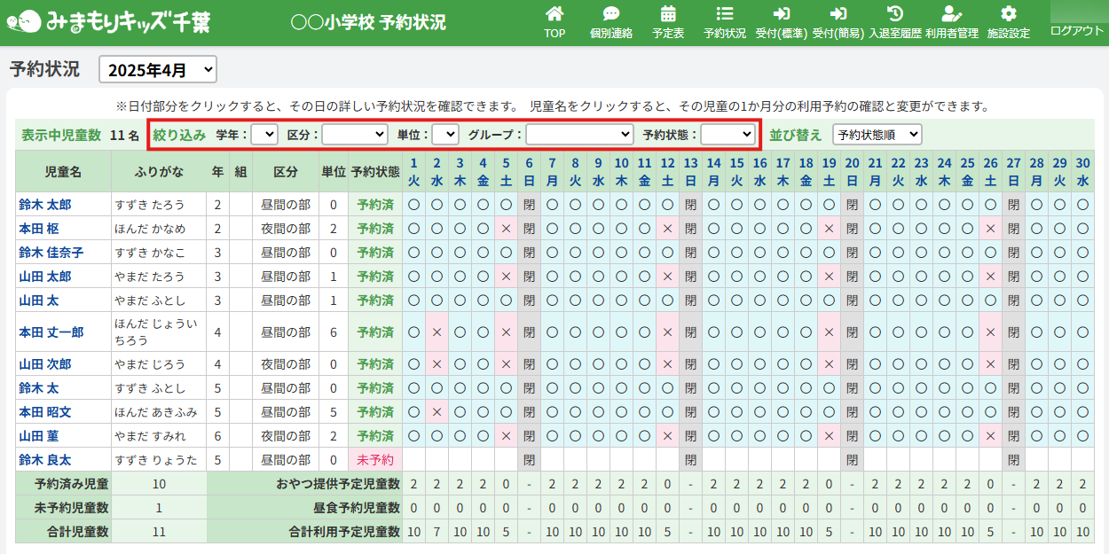This screenshot has width=1109, height=554.
Task: Open the 学年 filter dropdown
Action: (x=264, y=135)
